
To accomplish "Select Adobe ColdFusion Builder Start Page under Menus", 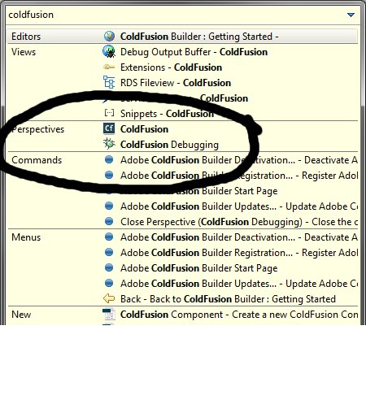I will point(199,268).
